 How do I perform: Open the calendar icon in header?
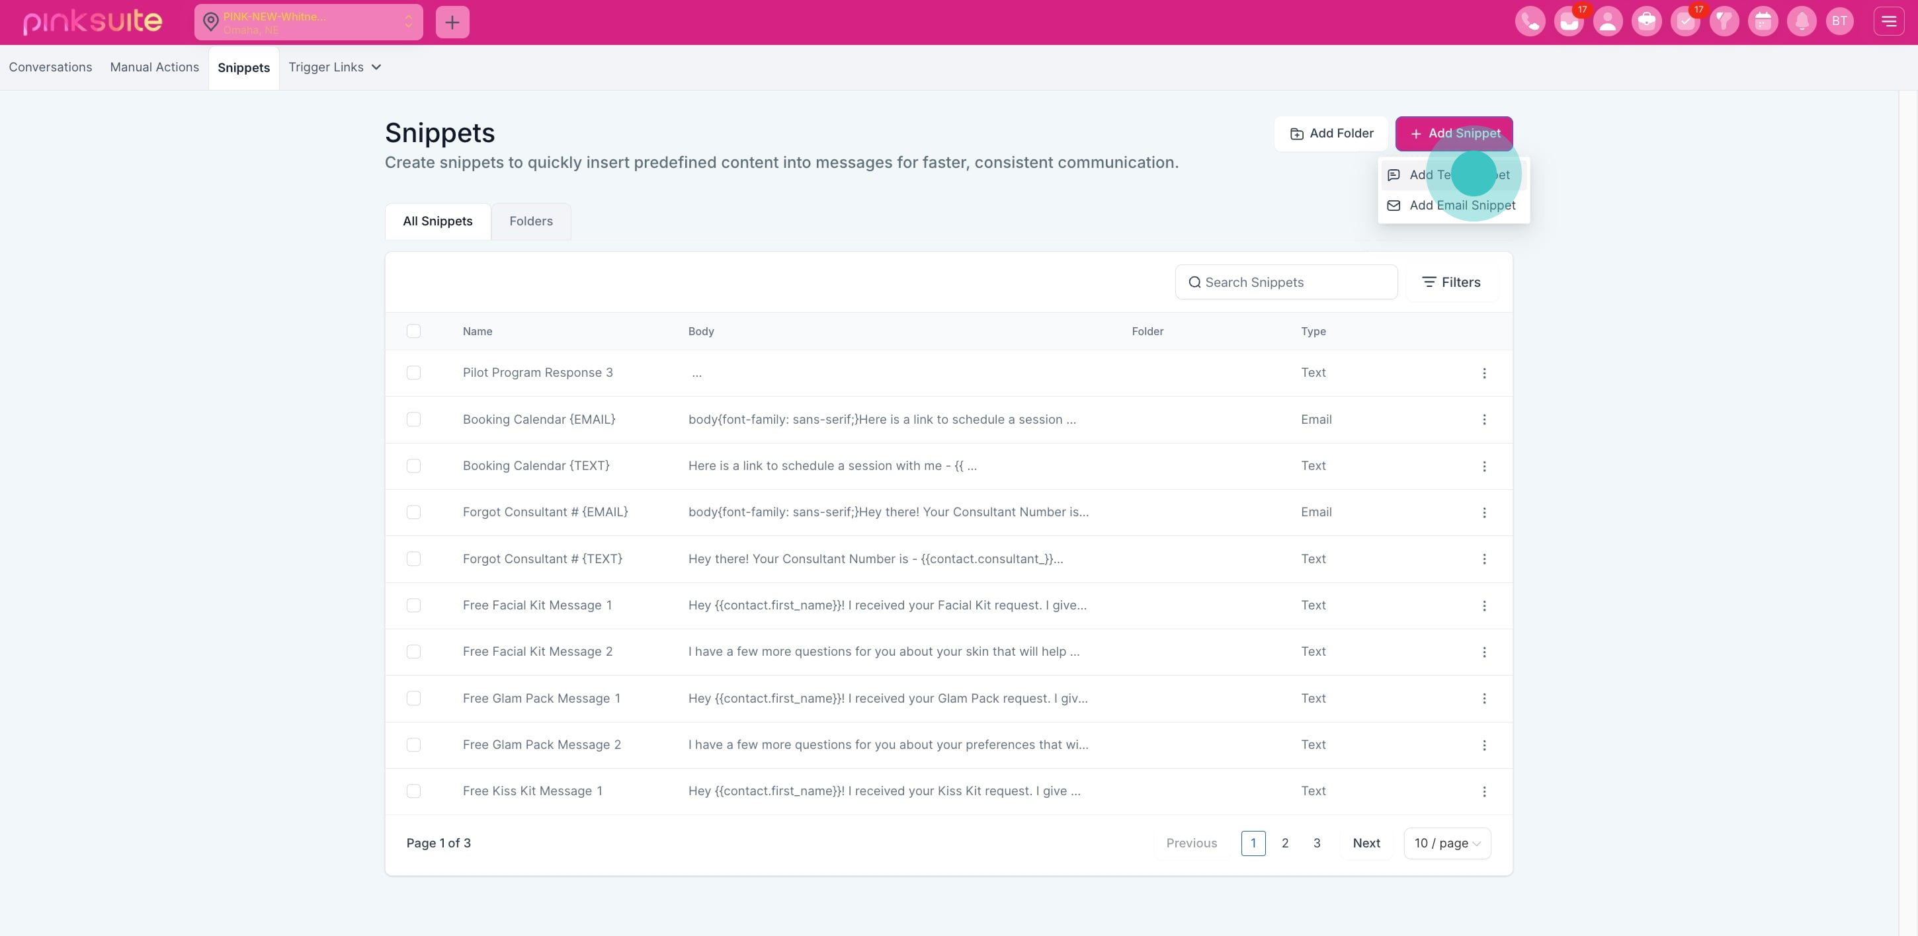pos(1763,22)
